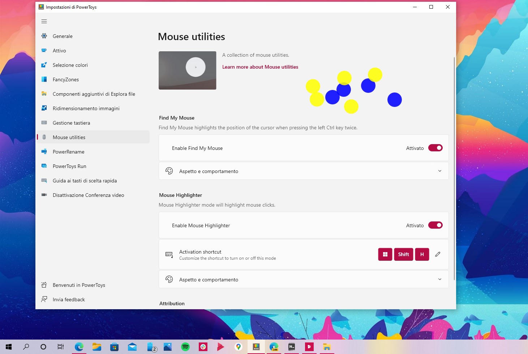
Task: Click the Mouse utilities mouse icon
Action: coord(44,137)
